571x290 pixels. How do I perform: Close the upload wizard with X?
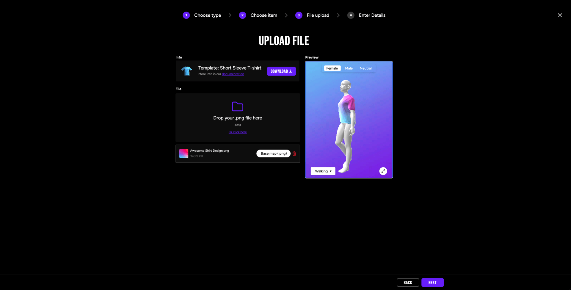560,15
